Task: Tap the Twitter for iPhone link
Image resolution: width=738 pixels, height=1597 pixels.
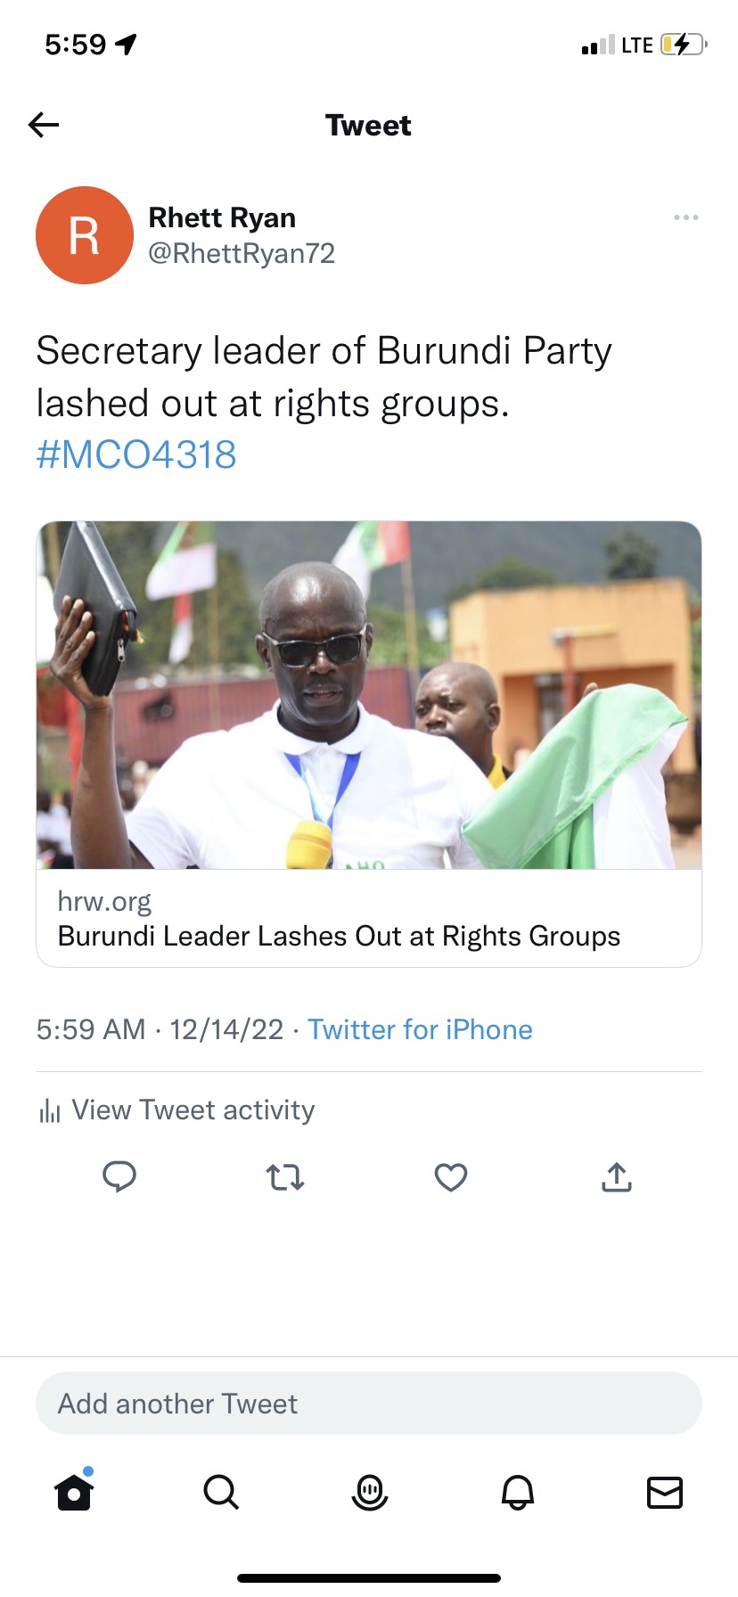Action: point(420,1029)
